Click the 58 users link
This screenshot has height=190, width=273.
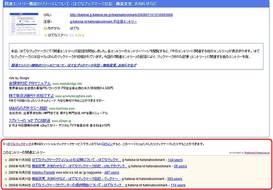pyautogui.click(x=180, y=166)
